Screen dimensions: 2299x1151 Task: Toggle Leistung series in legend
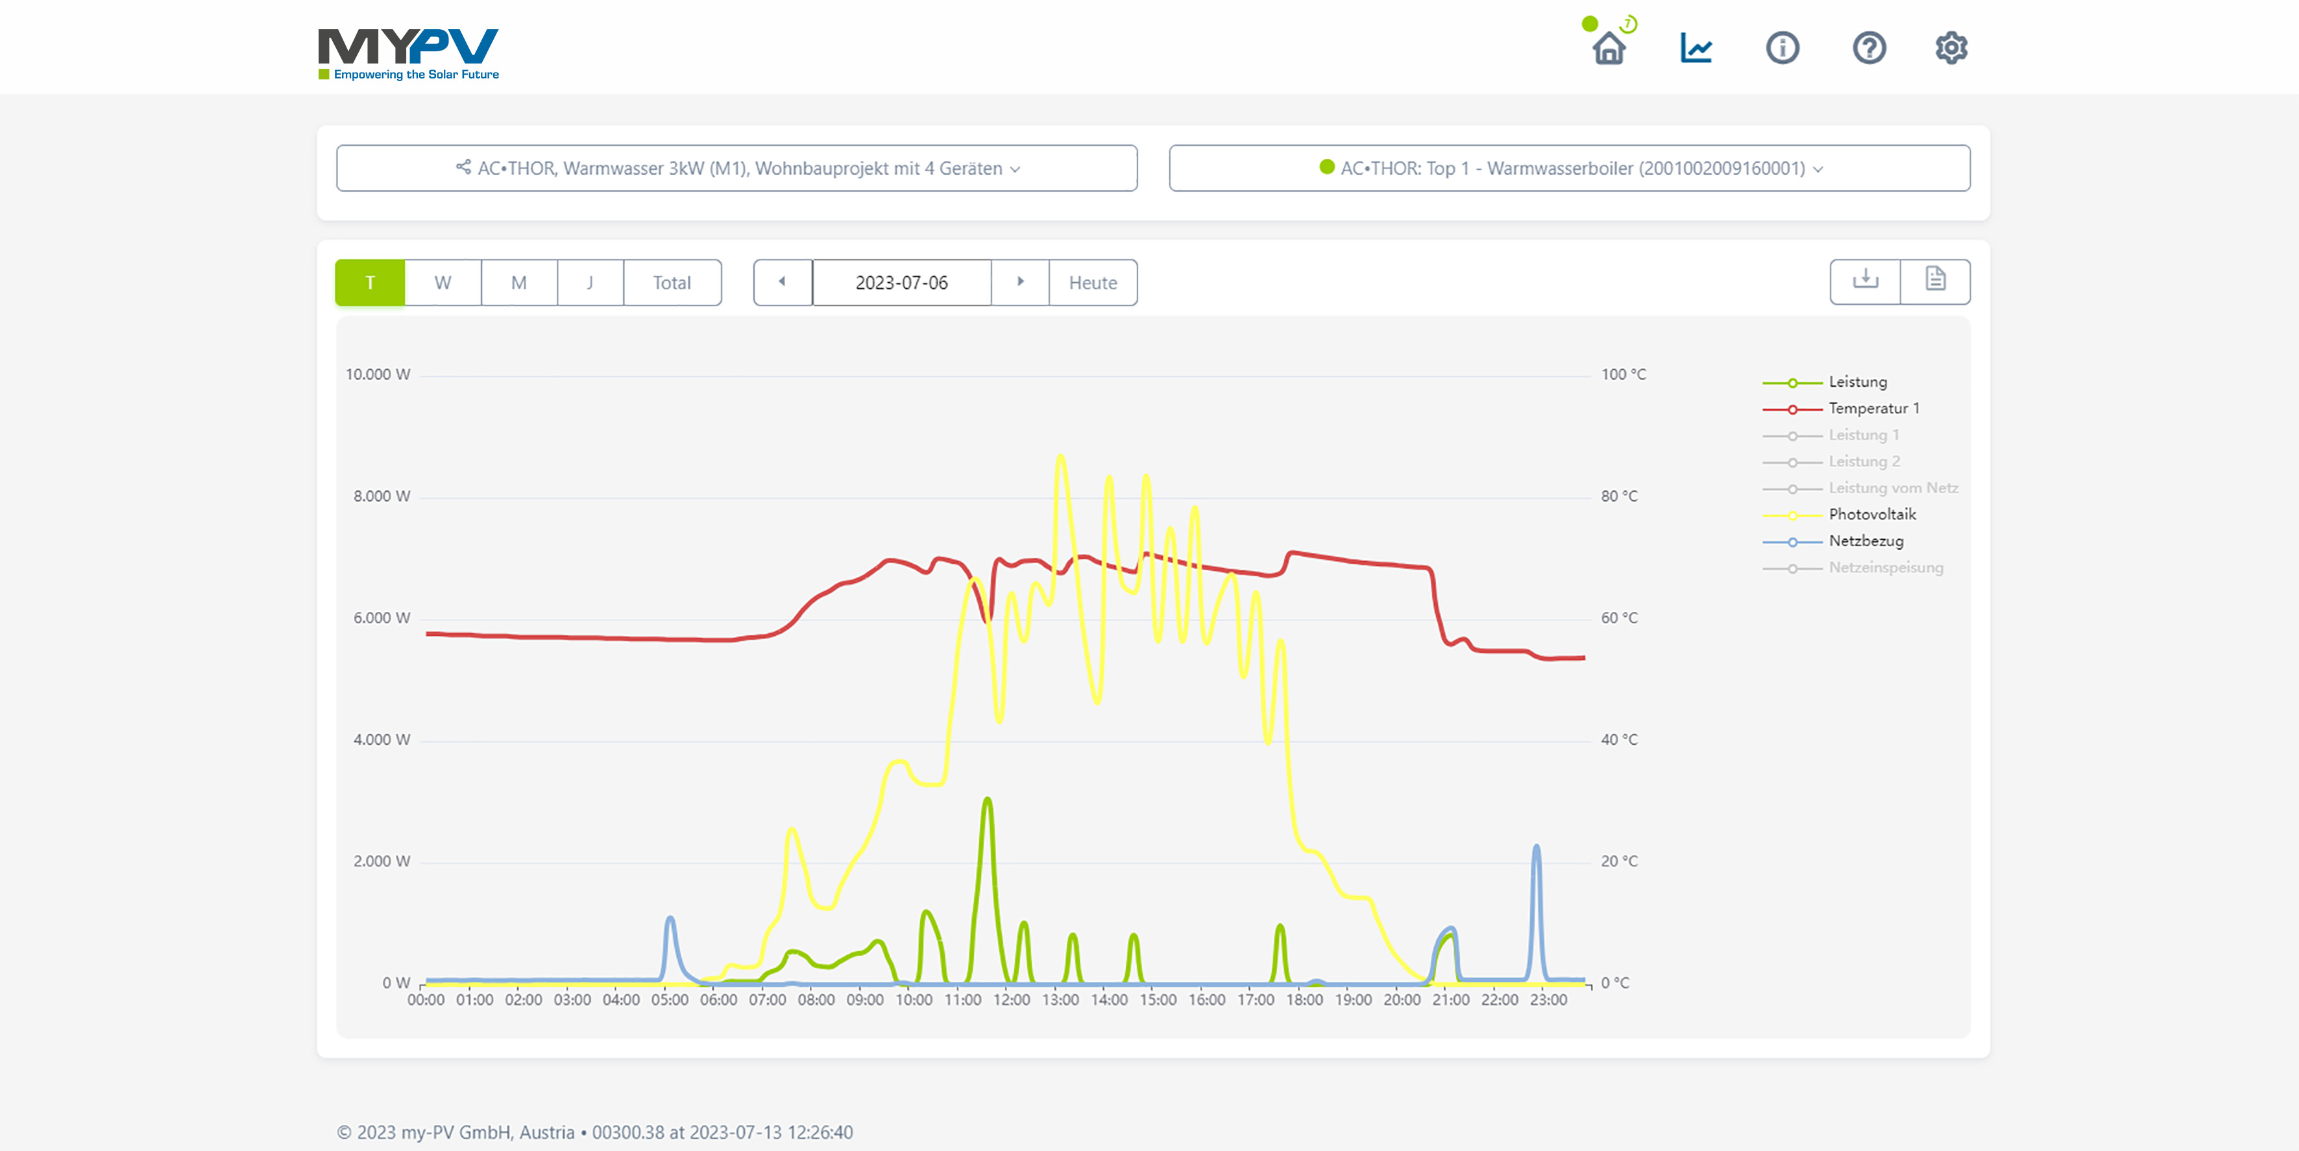click(x=1857, y=382)
